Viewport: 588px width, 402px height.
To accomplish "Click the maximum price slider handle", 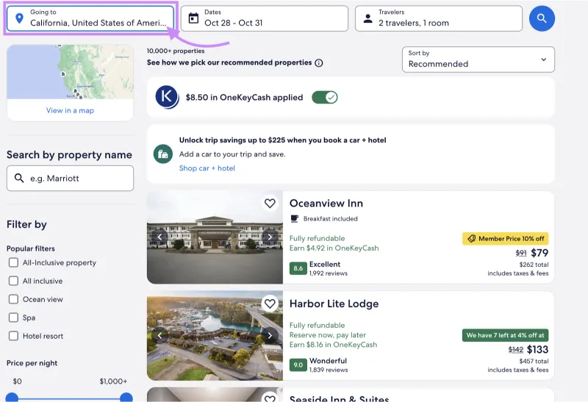I will click(126, 398).
